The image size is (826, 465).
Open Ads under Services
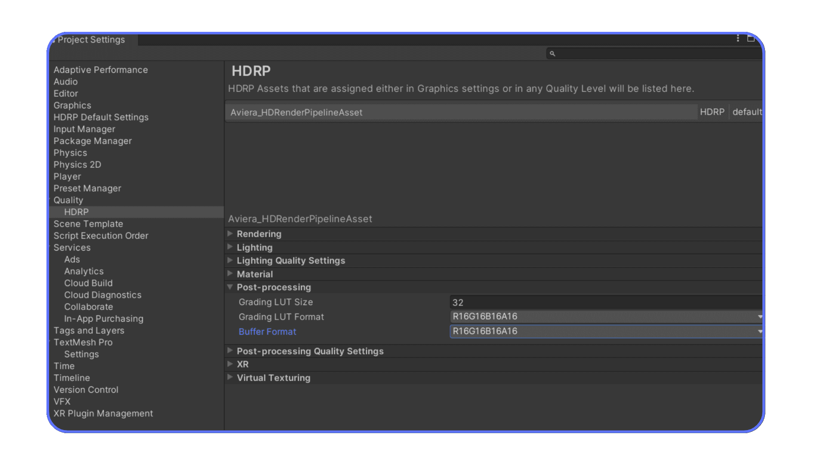tap(72, 259)
